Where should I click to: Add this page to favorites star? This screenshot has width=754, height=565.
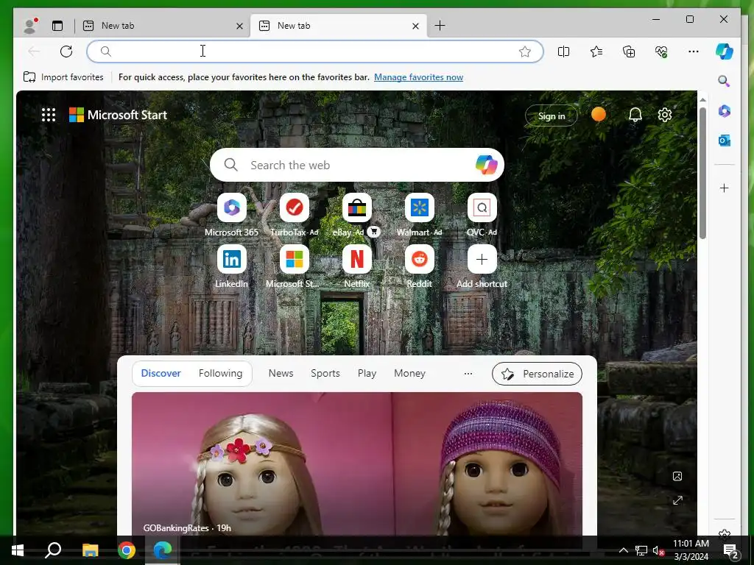click(524, 51)
